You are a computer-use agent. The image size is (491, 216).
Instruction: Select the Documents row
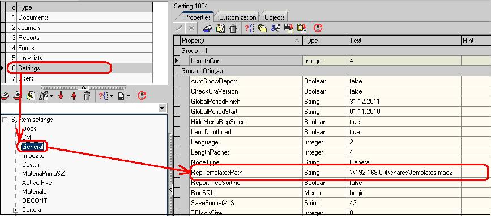point(76,17)
